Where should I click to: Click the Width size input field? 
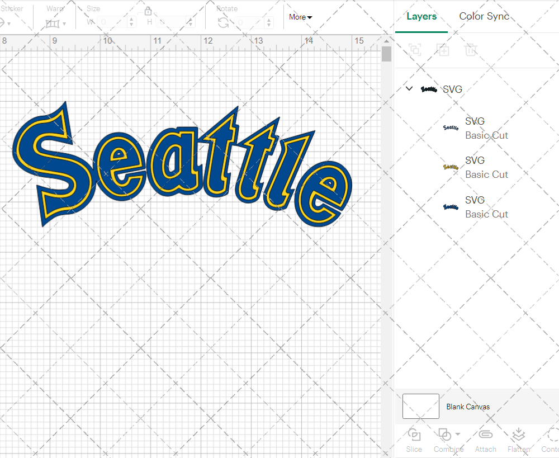[x=112, y=22]
